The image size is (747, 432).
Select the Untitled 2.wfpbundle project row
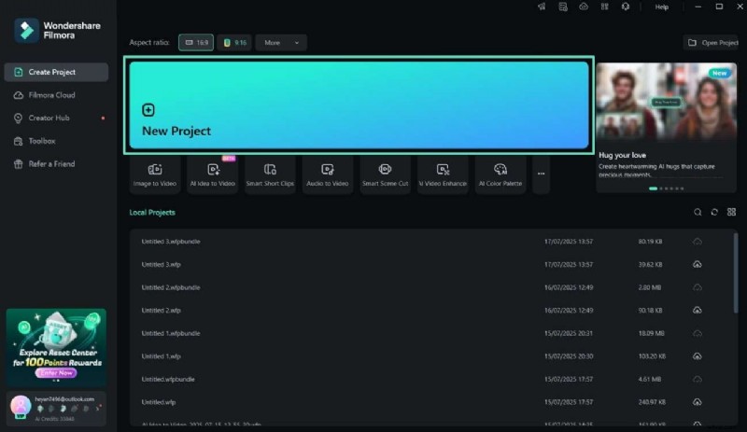pos(431,287)
